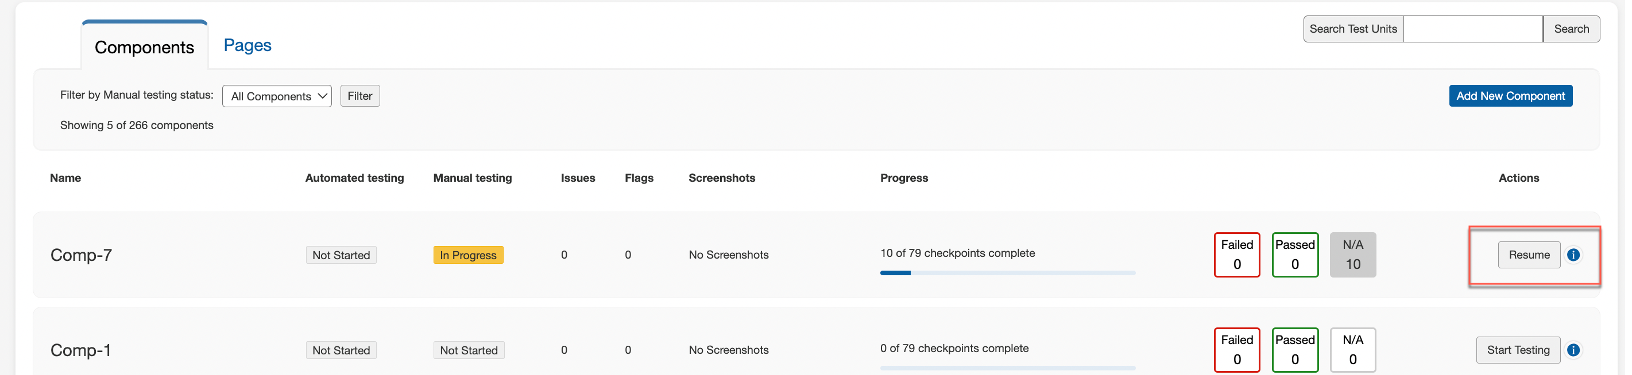
Task: Click the Filter button
Action: click(x=360, y=96)
